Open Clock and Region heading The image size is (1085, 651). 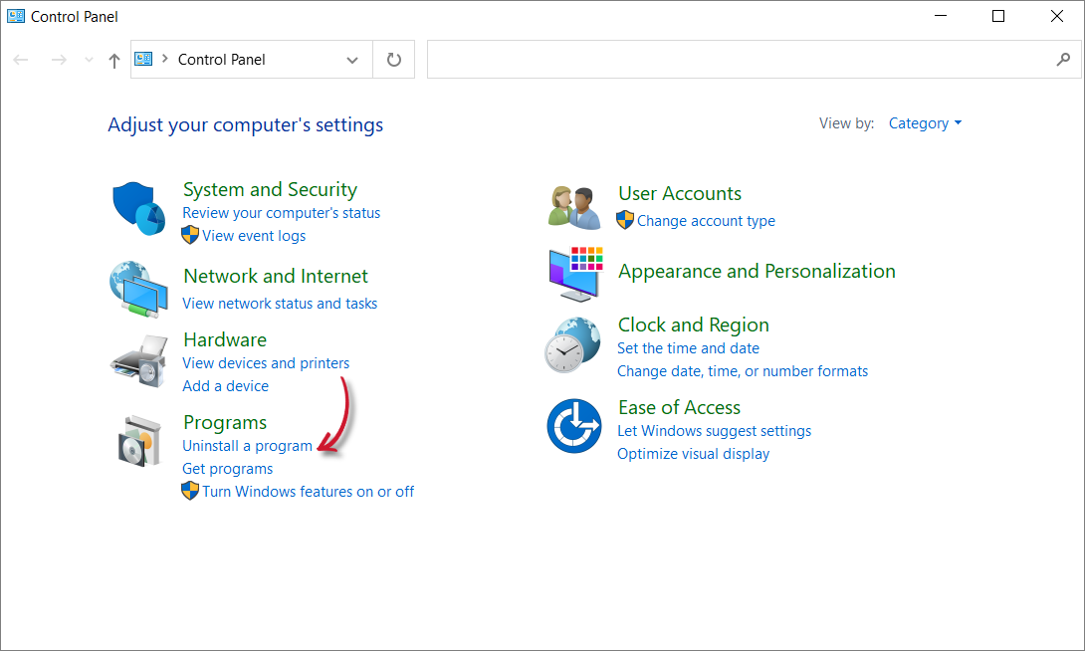694,325
